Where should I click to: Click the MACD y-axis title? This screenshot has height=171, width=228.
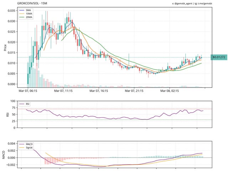(4, 154)
